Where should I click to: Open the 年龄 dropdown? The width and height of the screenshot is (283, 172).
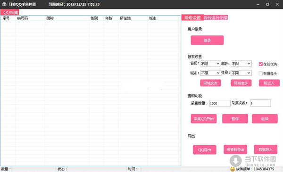click(241, 64)
